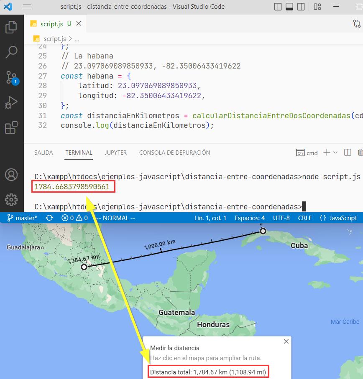Image resolution: width=363 pixels, height=379 pixels.
Task: Click the calcularDistanciaEntreDosCoordenadas function call
Action: tap(271, 115)
